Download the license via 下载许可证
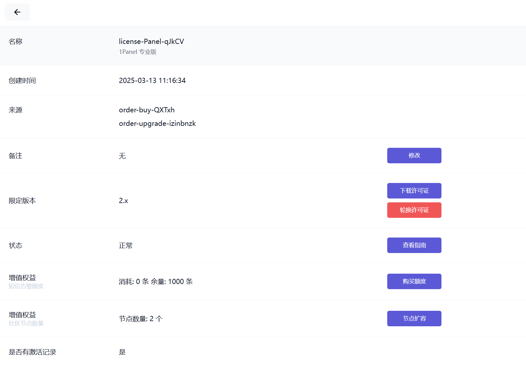 click(414, 191)
